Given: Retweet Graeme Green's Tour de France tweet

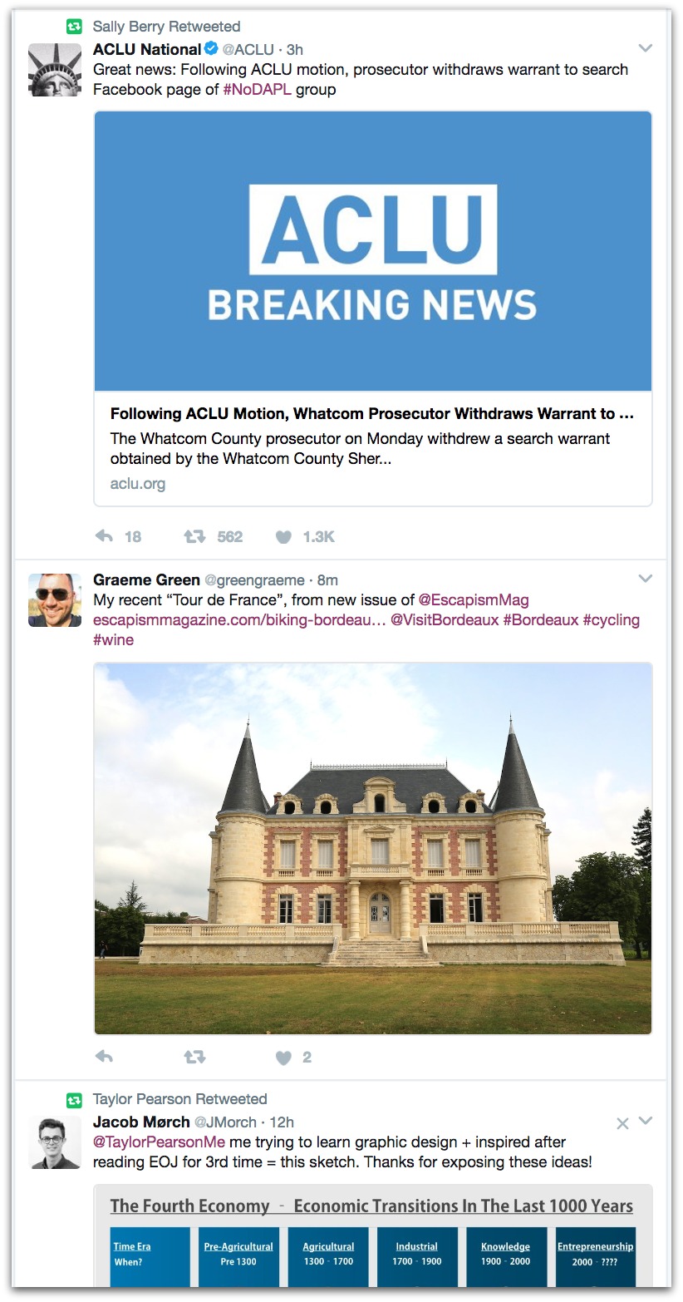Looking at the screenshot, I should point(194,1058).
